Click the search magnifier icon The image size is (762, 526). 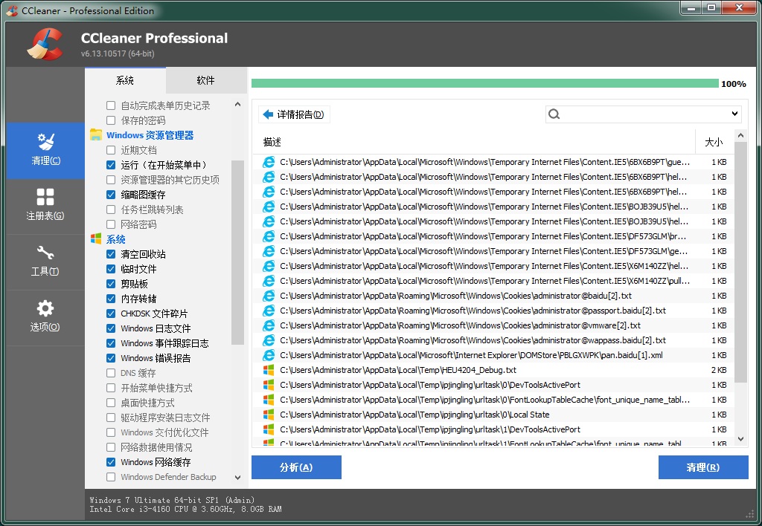(554, 114)
